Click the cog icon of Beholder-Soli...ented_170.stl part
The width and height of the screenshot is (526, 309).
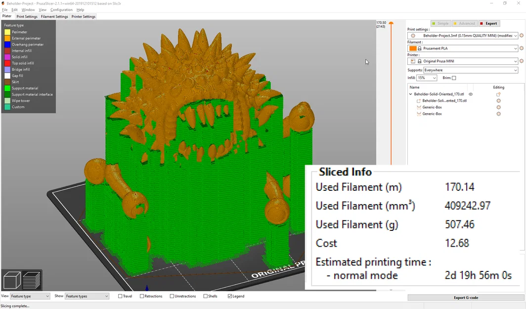pyautogui.click(x=498, y=101)
